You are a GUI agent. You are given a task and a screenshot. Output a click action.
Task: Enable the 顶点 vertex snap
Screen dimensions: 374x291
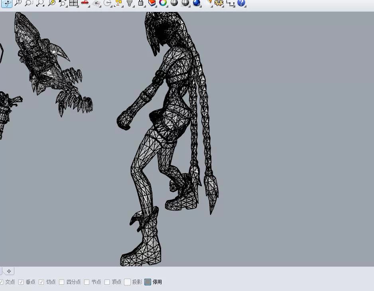[107, 282]
